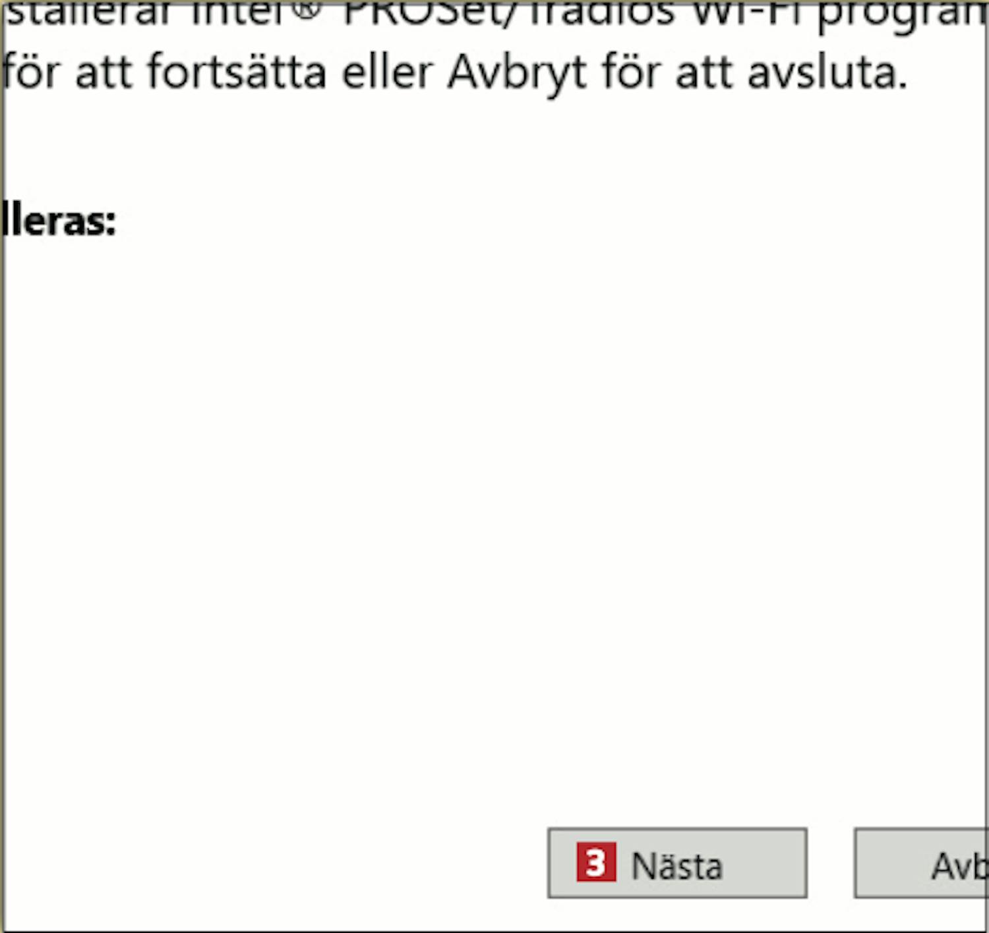Click the Nästa button
Viewport: 989px width, 933px height.
click(677, 863)
